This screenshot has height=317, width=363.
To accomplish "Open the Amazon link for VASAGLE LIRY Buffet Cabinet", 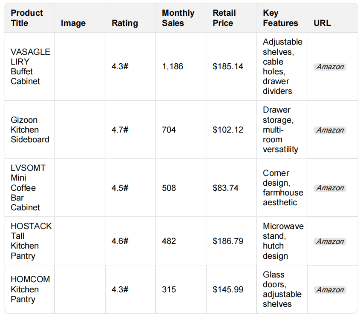I will click(330, 67).
